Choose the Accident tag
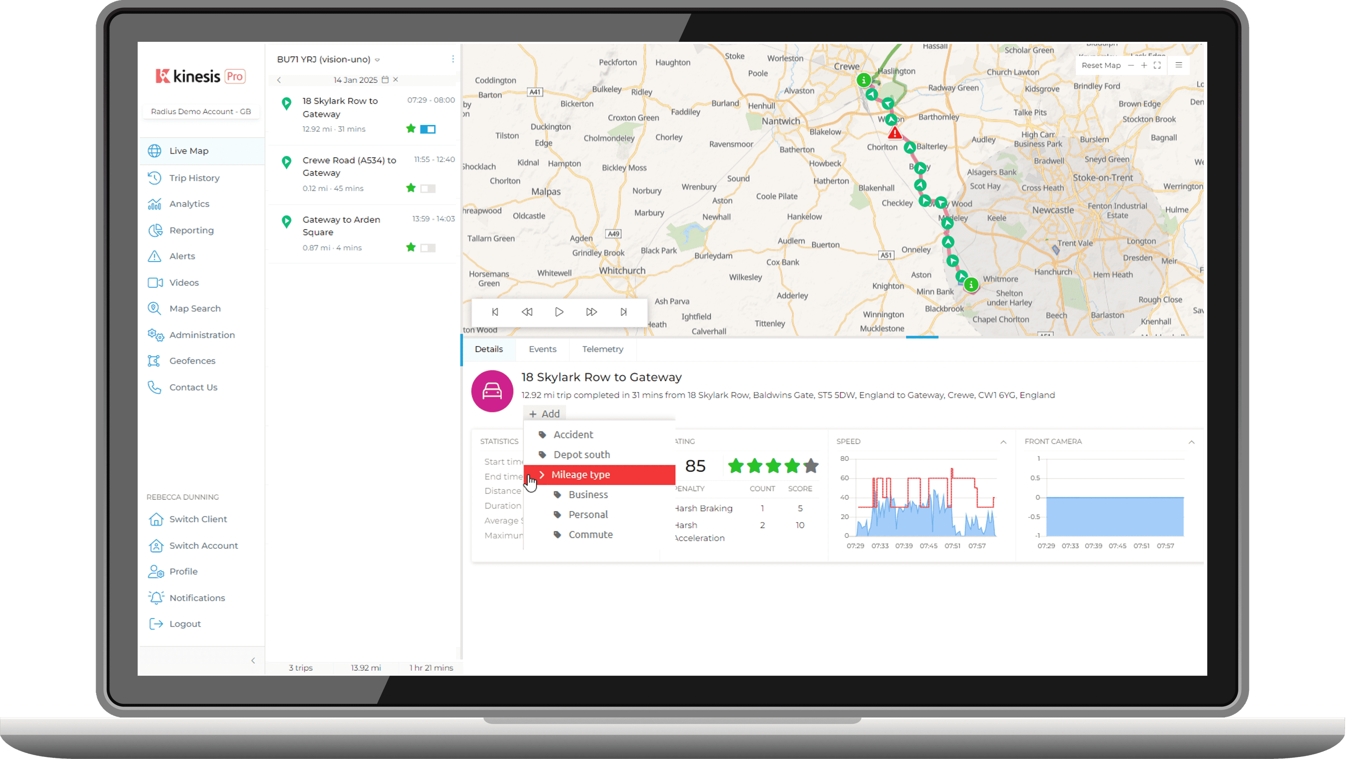The image size is (1351, 759). click(600, 435)
